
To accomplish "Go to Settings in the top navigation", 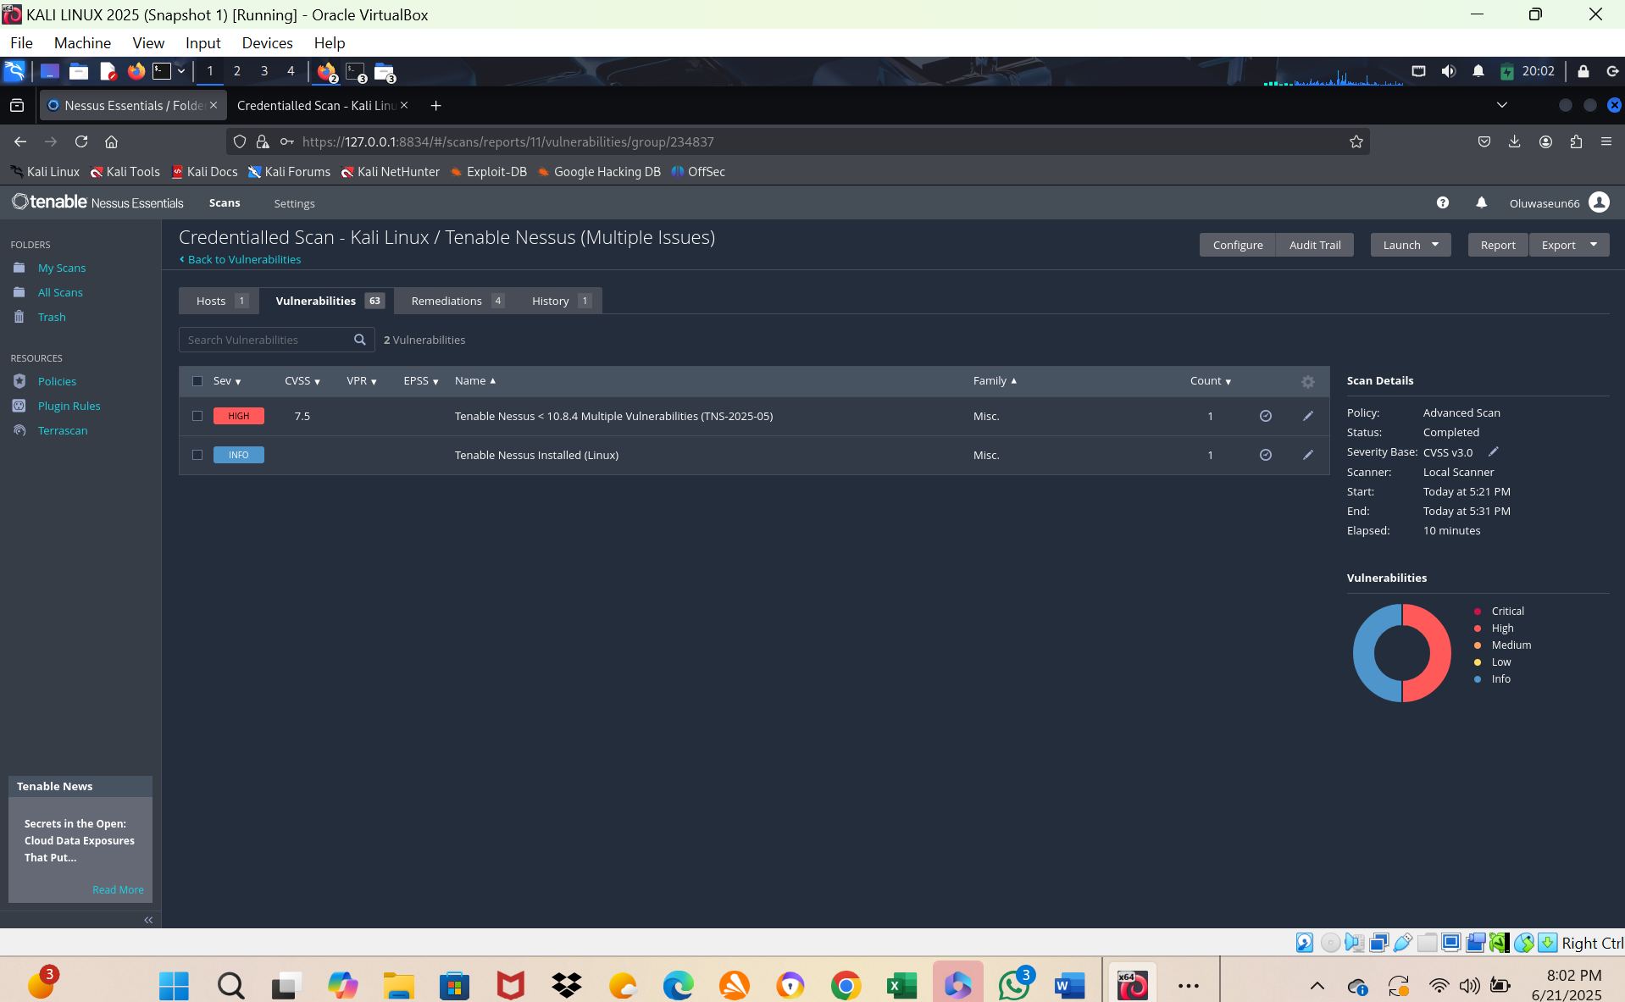I will (294, 203).
